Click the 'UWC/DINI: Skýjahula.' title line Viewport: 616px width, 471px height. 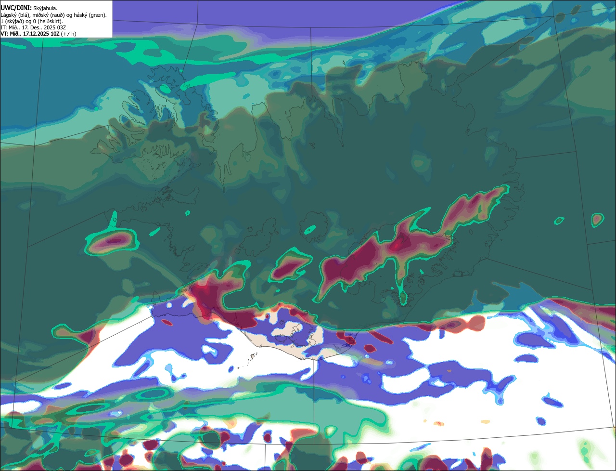[29, 8]
